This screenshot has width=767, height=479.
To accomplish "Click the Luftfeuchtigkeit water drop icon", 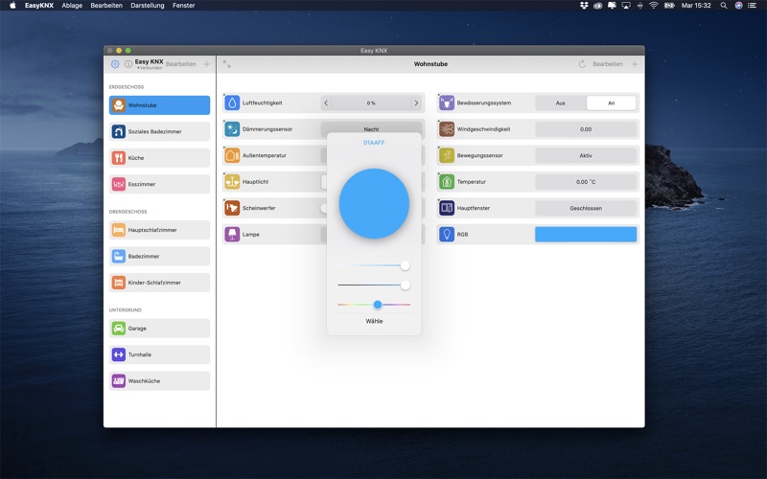I will [232, 103].
